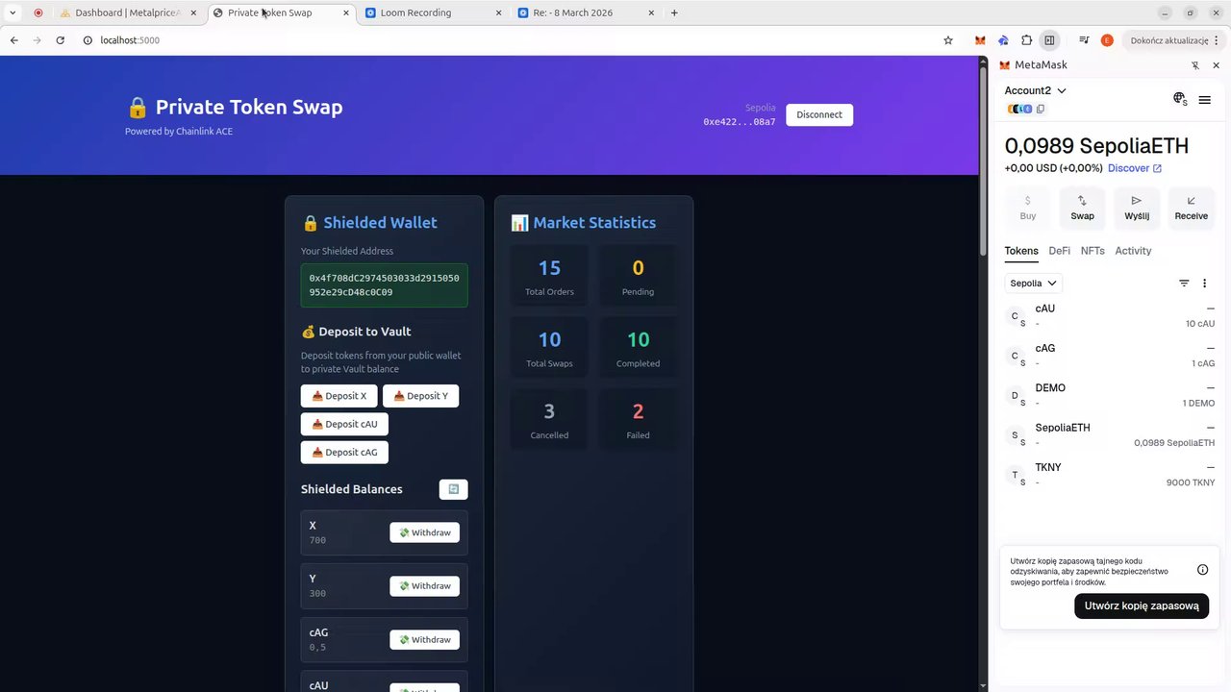Reload the page with browser refresh
Screen dimensions: 1231x692
coord(61,40)
